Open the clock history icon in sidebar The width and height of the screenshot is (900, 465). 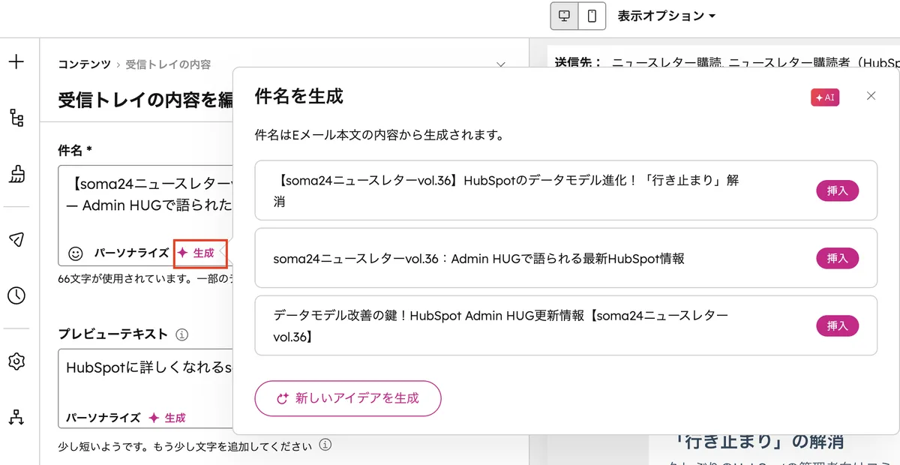[x=15, y=295]
